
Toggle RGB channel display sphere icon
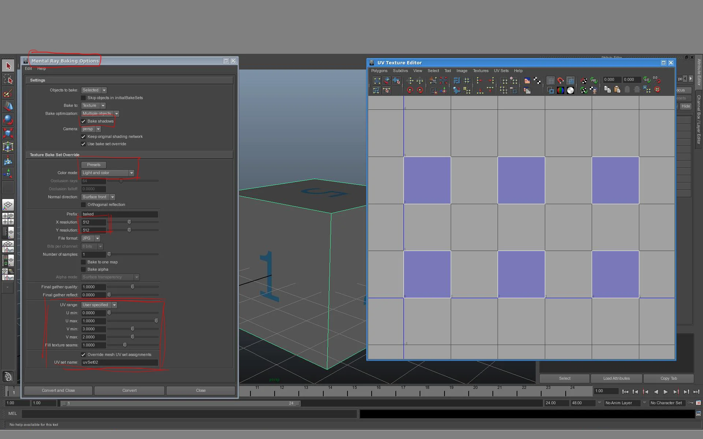click(x=560, y=90)
